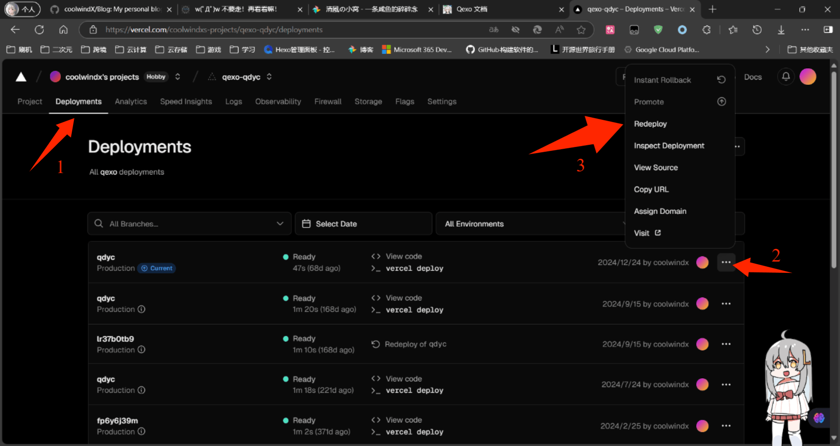Click View code on fp6y6j39m deployment
Screen dimensions: 840x446
coord(403,420)
